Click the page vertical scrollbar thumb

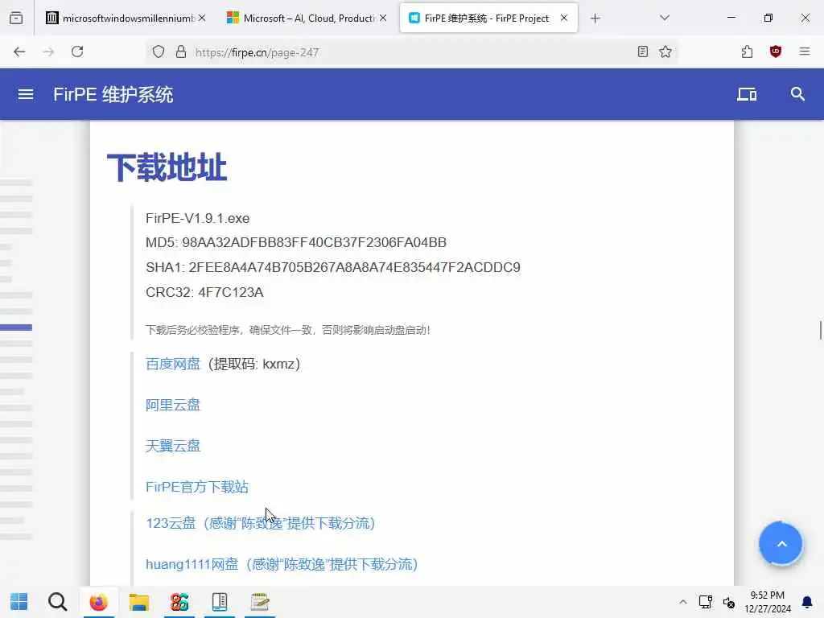tap(820, 330)
